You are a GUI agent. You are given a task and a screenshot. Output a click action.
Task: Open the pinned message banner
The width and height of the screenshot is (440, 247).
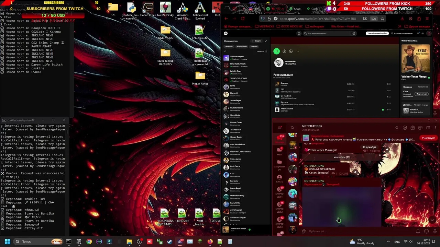click(x=359, y=138)
